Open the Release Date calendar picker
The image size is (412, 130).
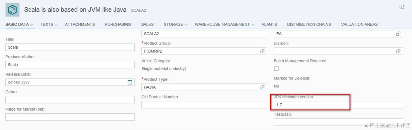coord(130,82)
